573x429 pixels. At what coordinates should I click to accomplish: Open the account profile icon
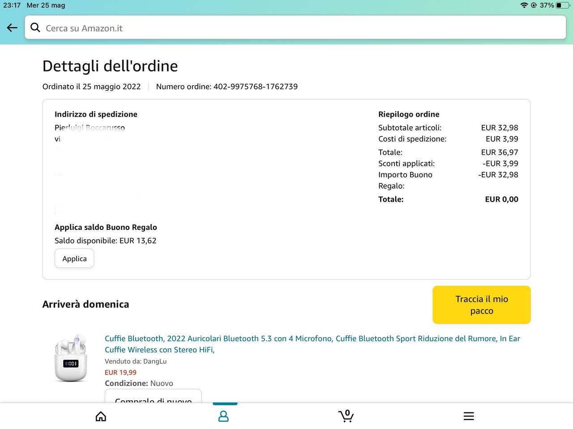coord(223,416)
